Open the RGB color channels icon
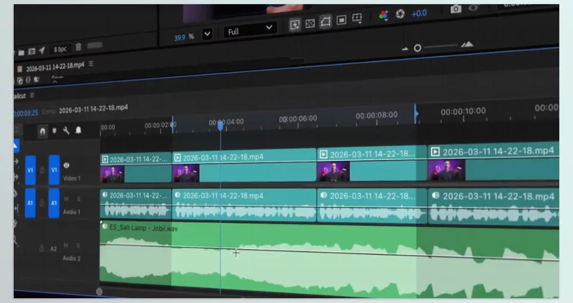Screen dimensions: 573x303 click(383, 15)
